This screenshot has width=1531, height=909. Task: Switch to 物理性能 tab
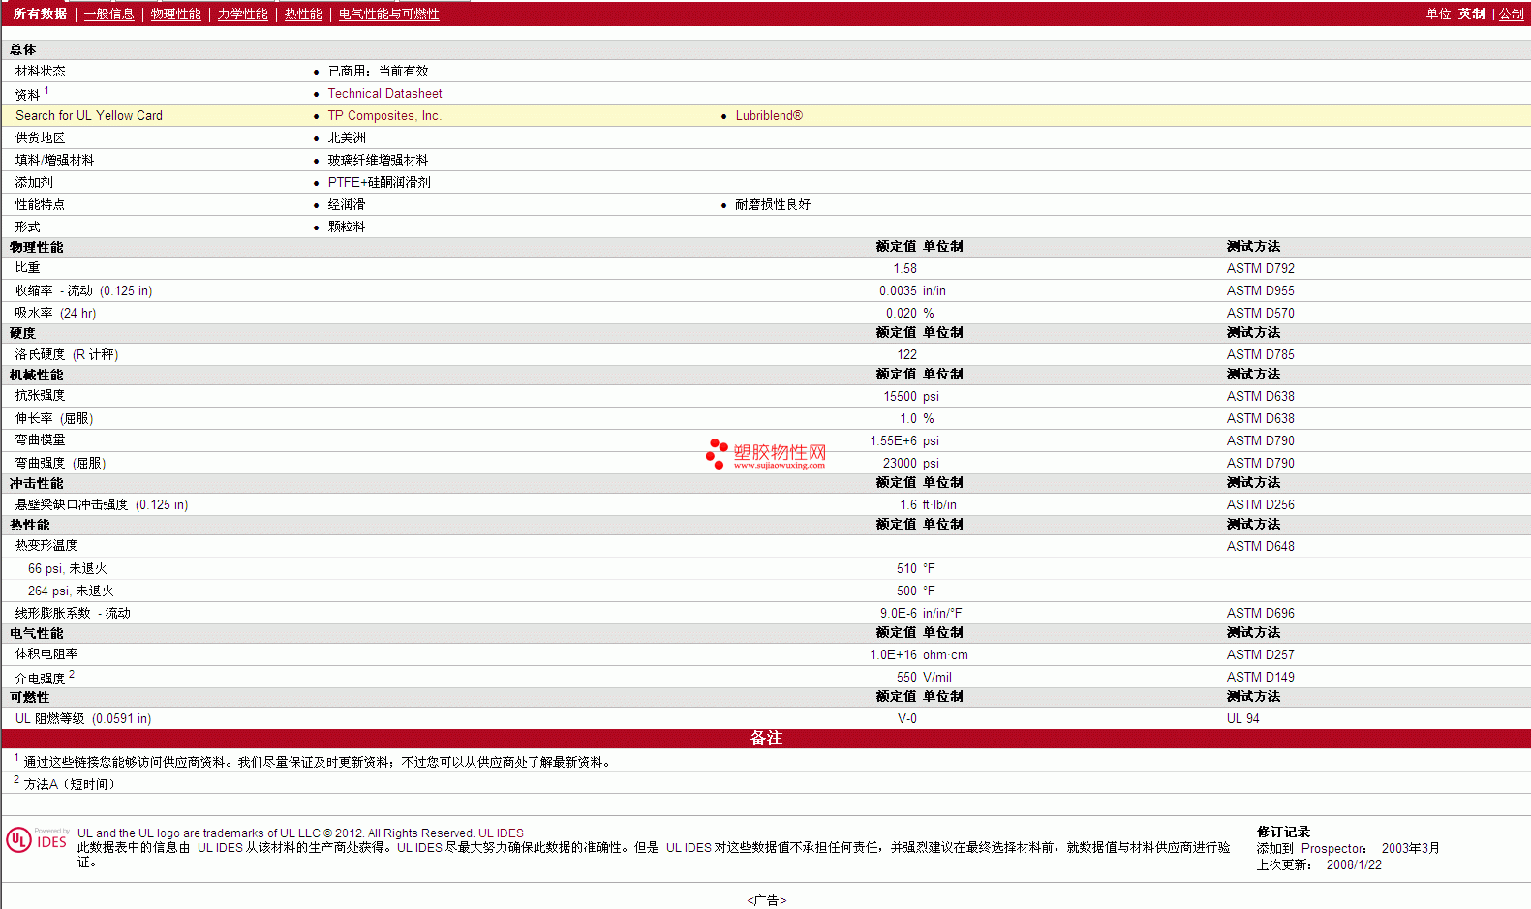pyautogui.click(x=176, y=15)
